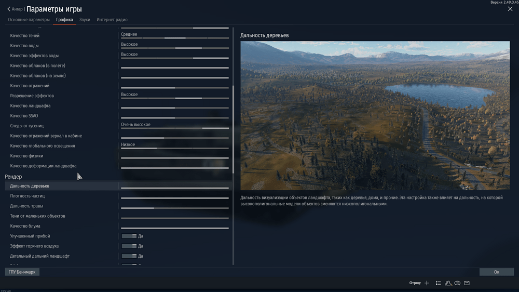Open the Интернет радио tab
Image resolution: width=519 pixels, height=292 pixels.
tap(112, 20)
